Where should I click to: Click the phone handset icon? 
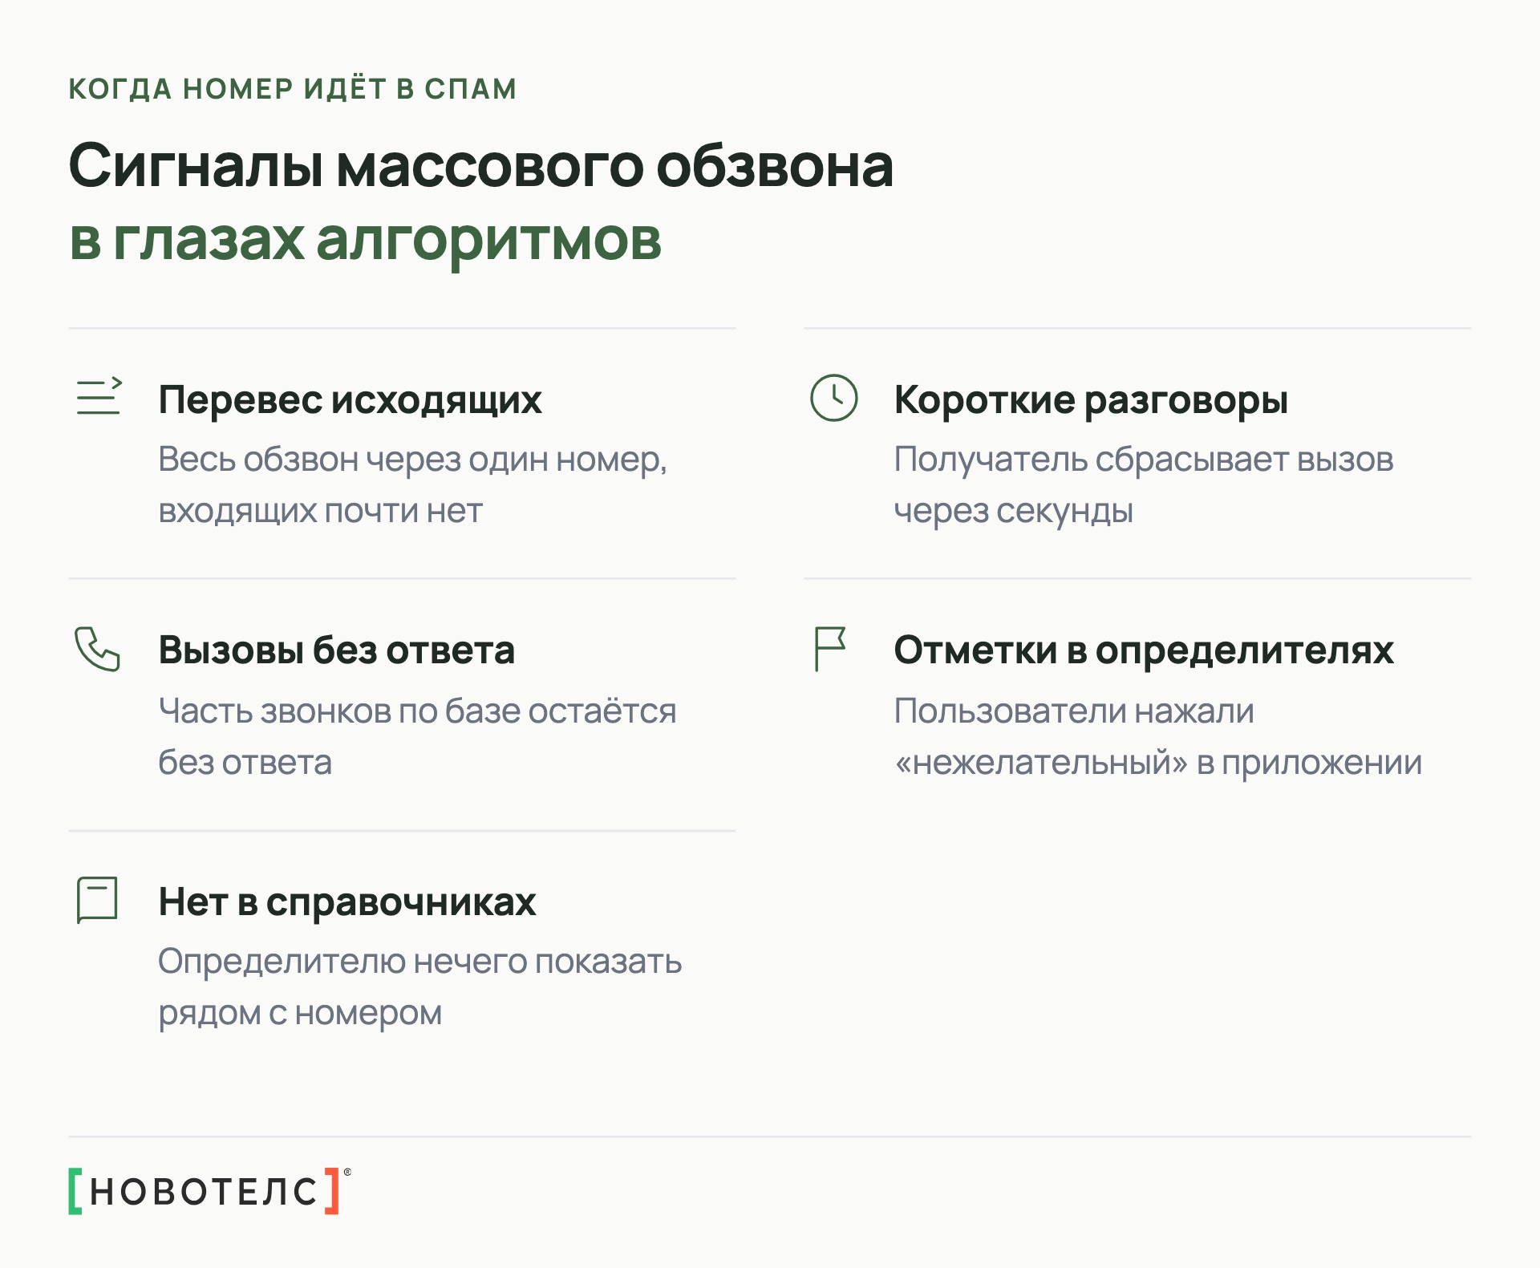[97, 649]
